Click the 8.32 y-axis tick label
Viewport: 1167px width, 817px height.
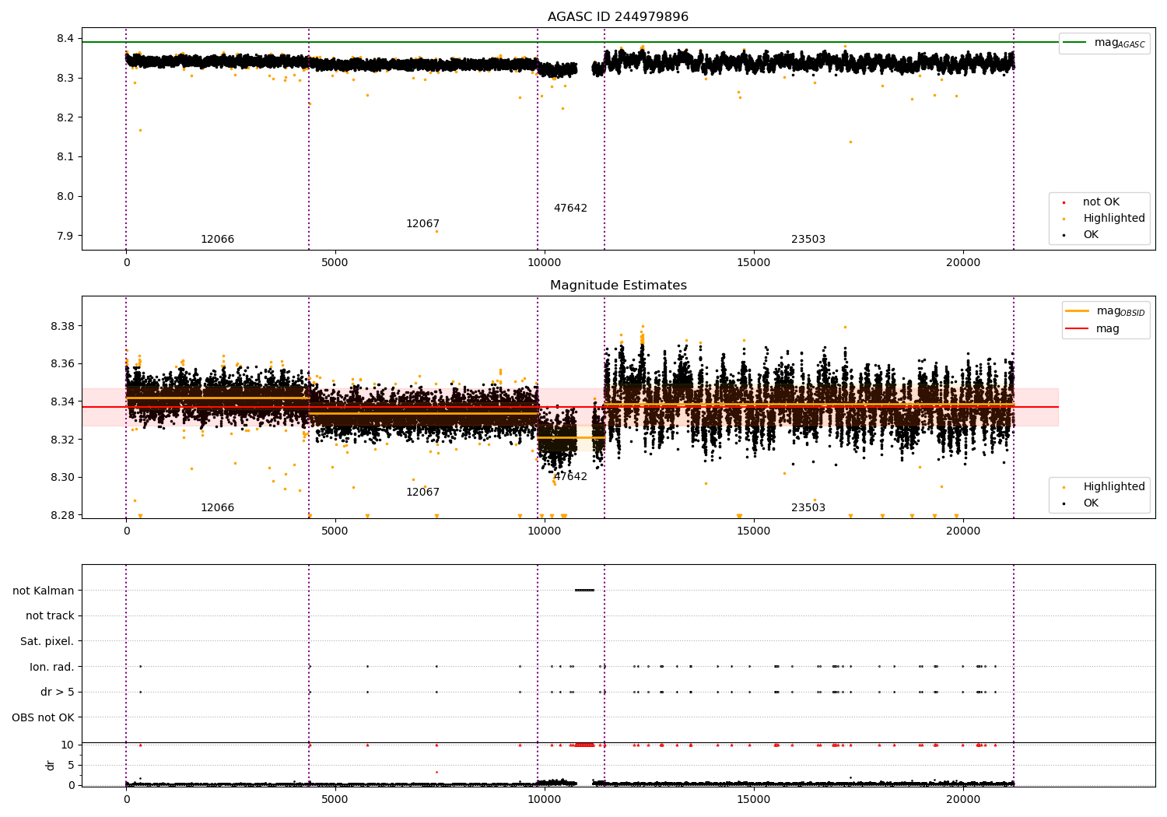[x=63, y=440]
